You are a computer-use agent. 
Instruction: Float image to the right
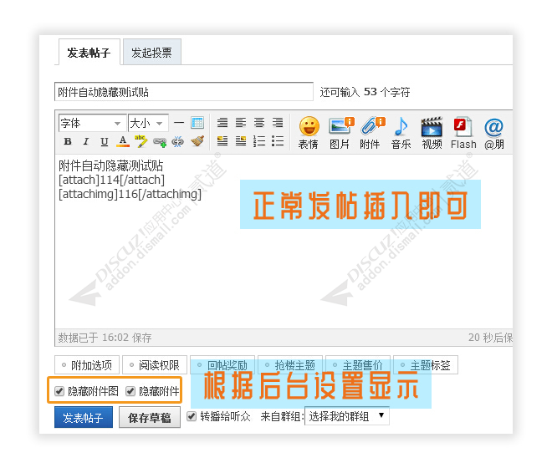241,140
